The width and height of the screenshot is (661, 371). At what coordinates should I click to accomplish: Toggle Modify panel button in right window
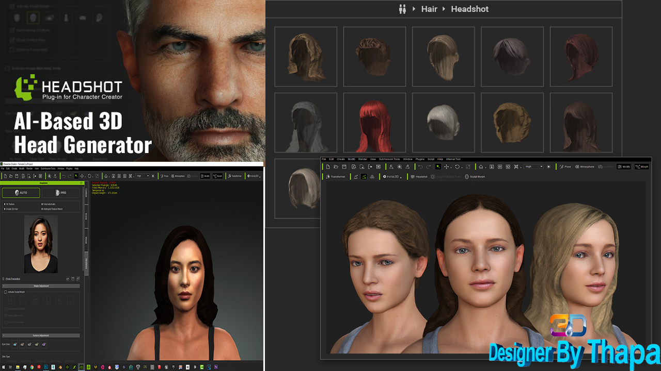623,166
